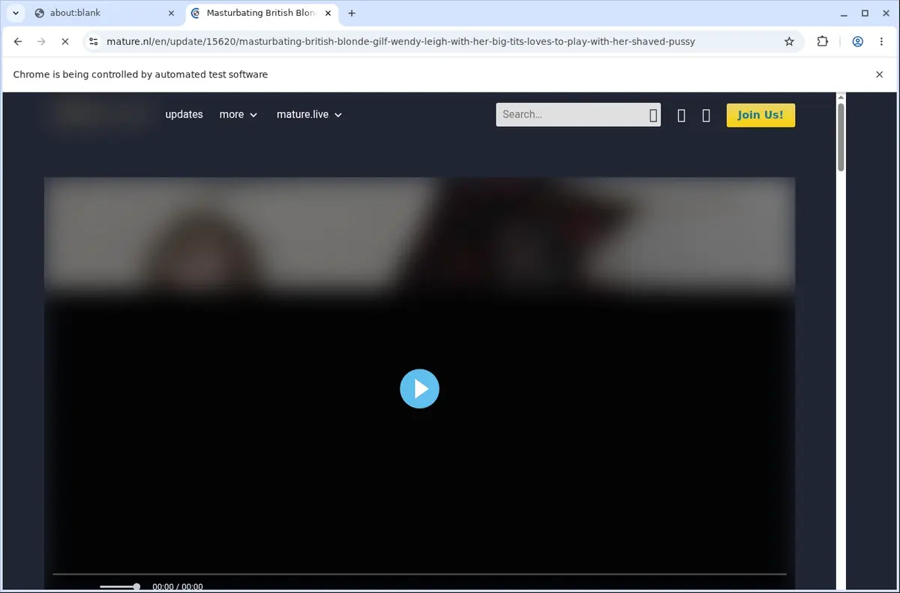
Task: Go back to previous page
Action: pos(18,42)
